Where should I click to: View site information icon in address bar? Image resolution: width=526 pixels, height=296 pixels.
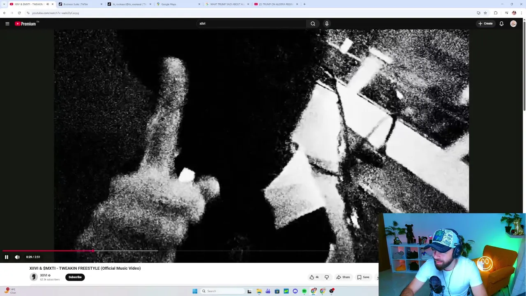[28, 13]
